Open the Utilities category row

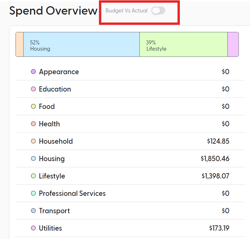pos(130,228)
